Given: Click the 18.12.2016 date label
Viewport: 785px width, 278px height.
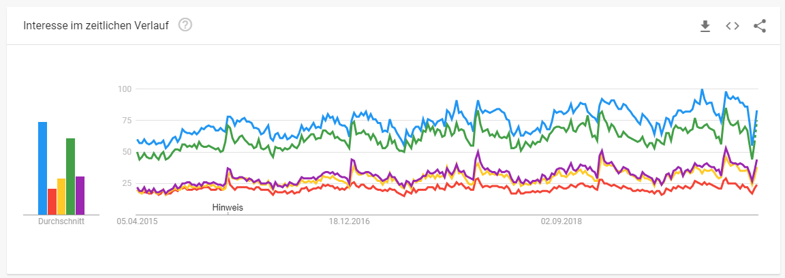Looking at the screenshot, I should (349, 221).
